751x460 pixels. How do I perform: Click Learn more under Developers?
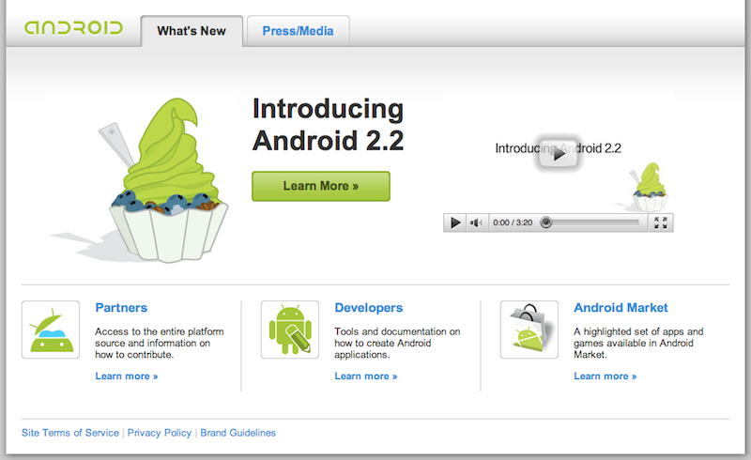(x=366, y=376)
